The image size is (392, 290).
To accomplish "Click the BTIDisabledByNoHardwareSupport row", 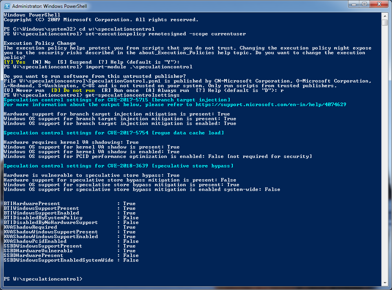I will [x=71, y=222].
